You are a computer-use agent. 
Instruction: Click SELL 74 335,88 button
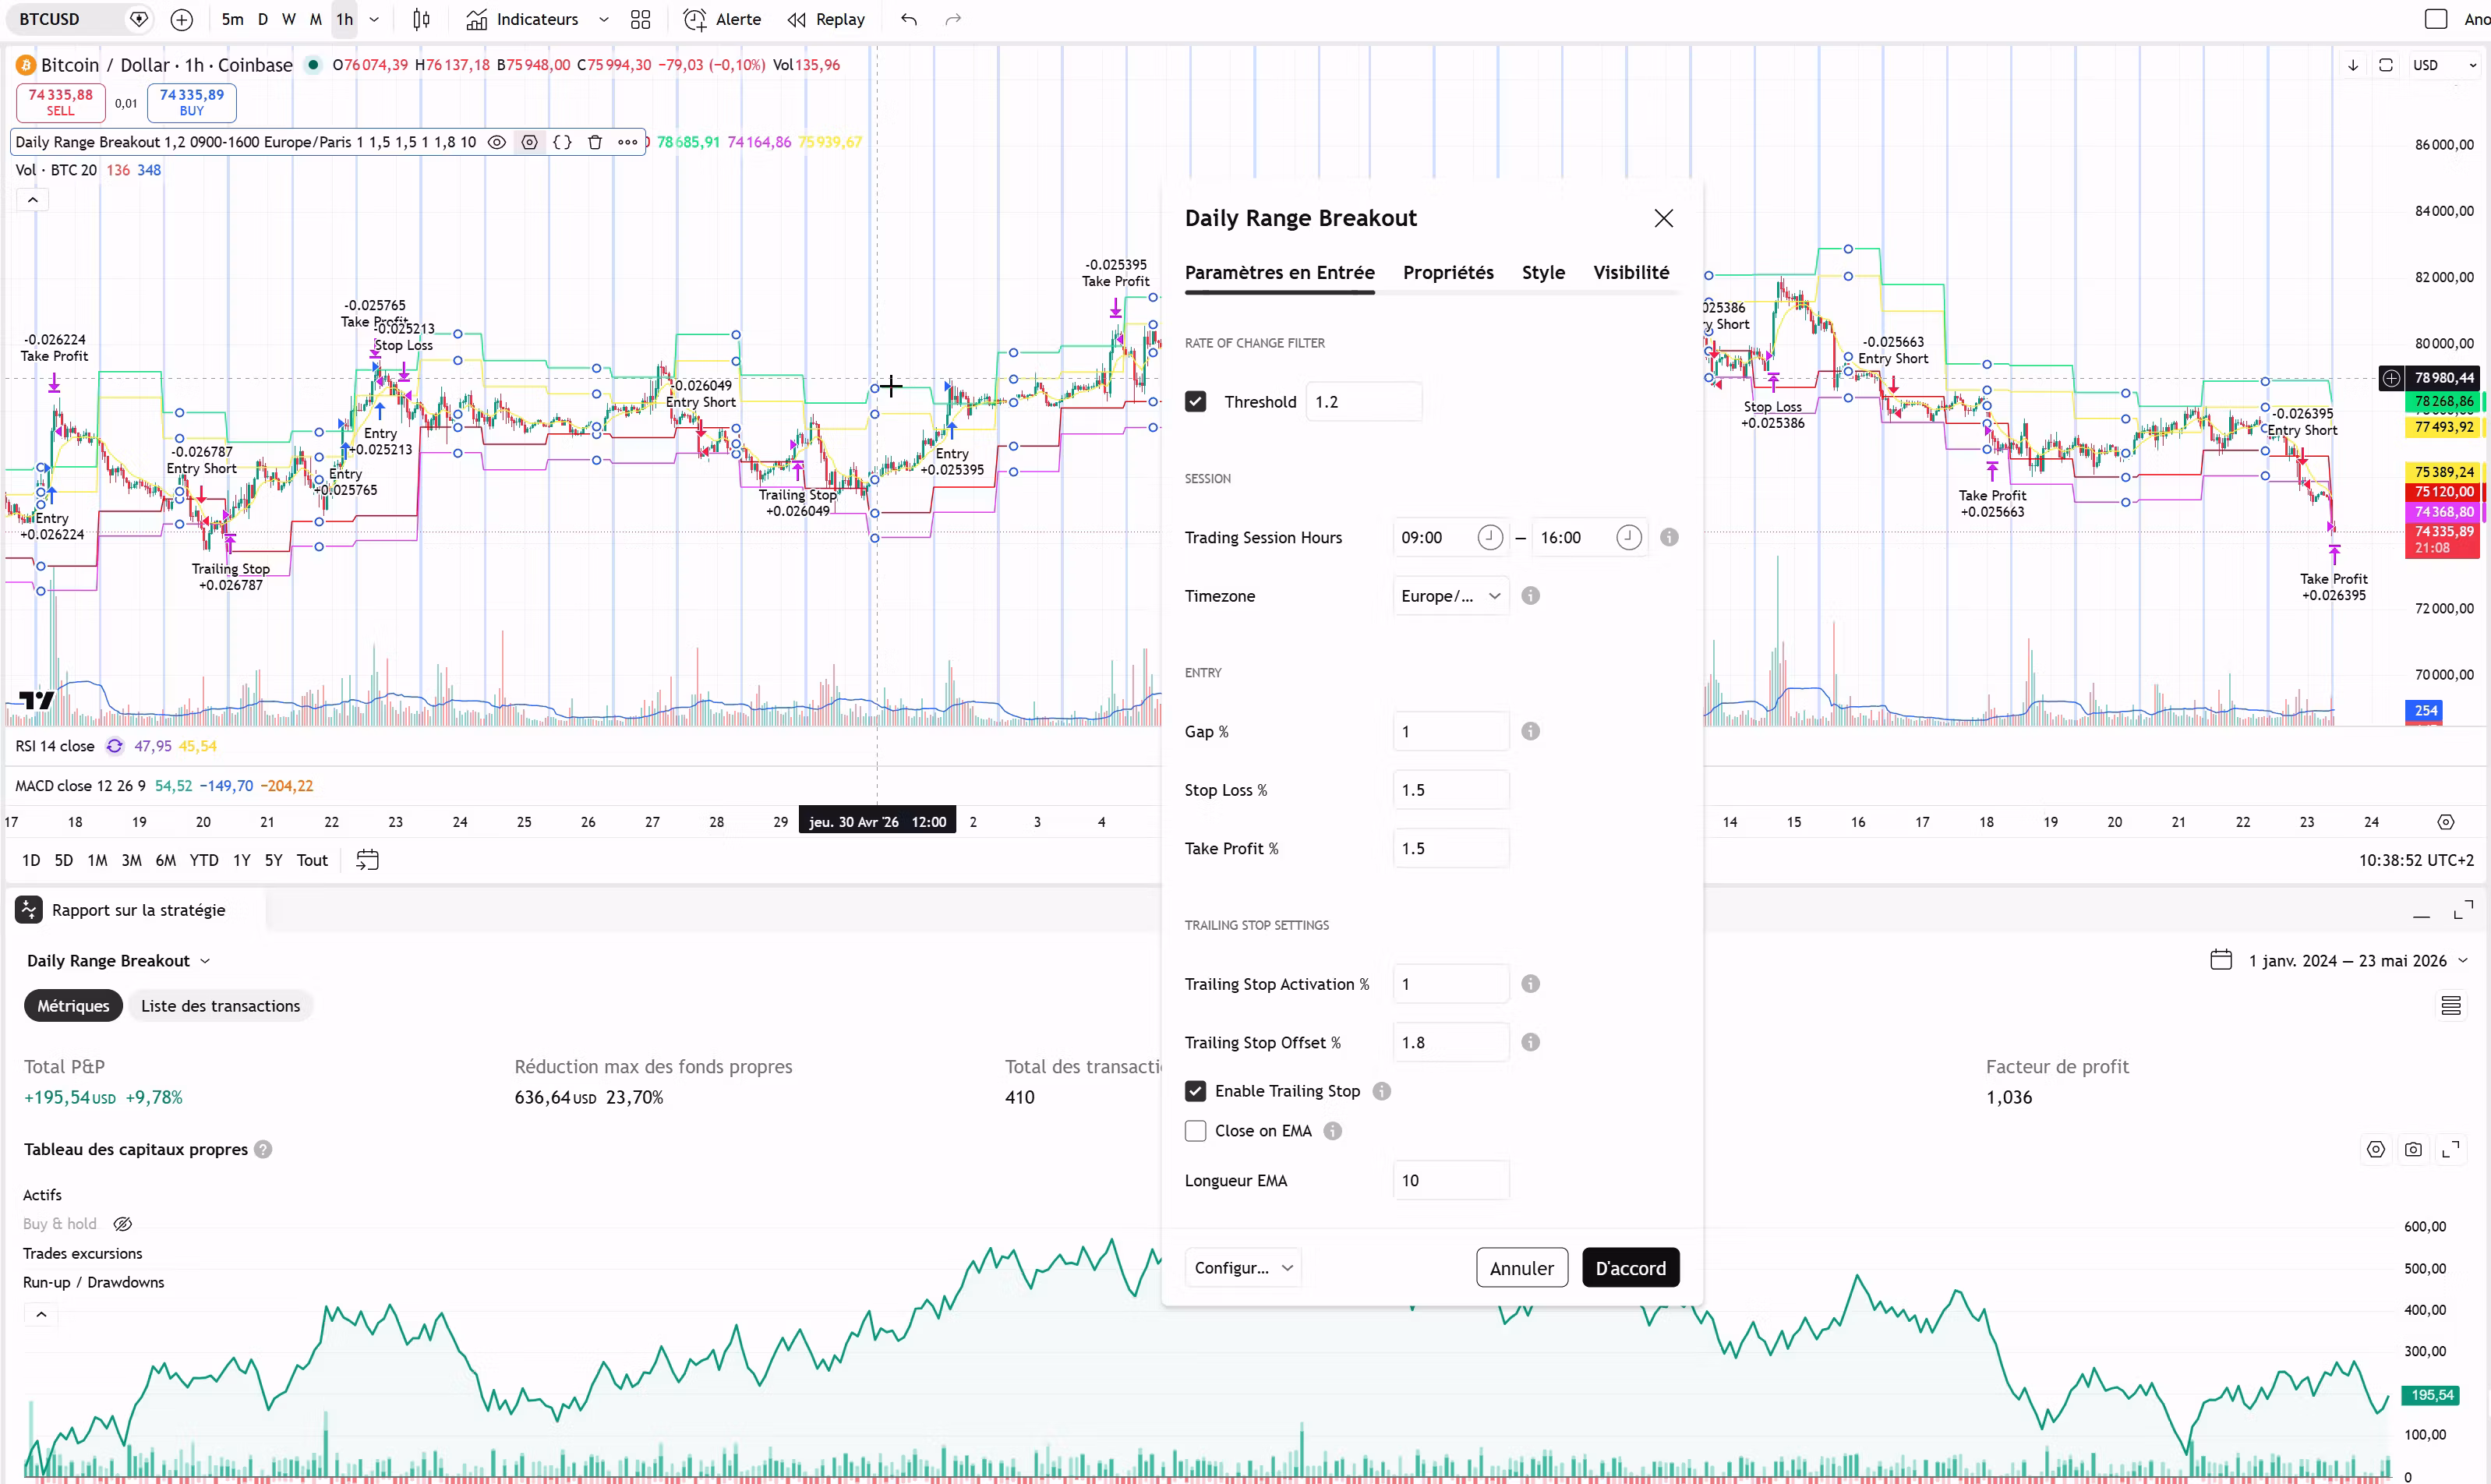[x=60, y=102]
